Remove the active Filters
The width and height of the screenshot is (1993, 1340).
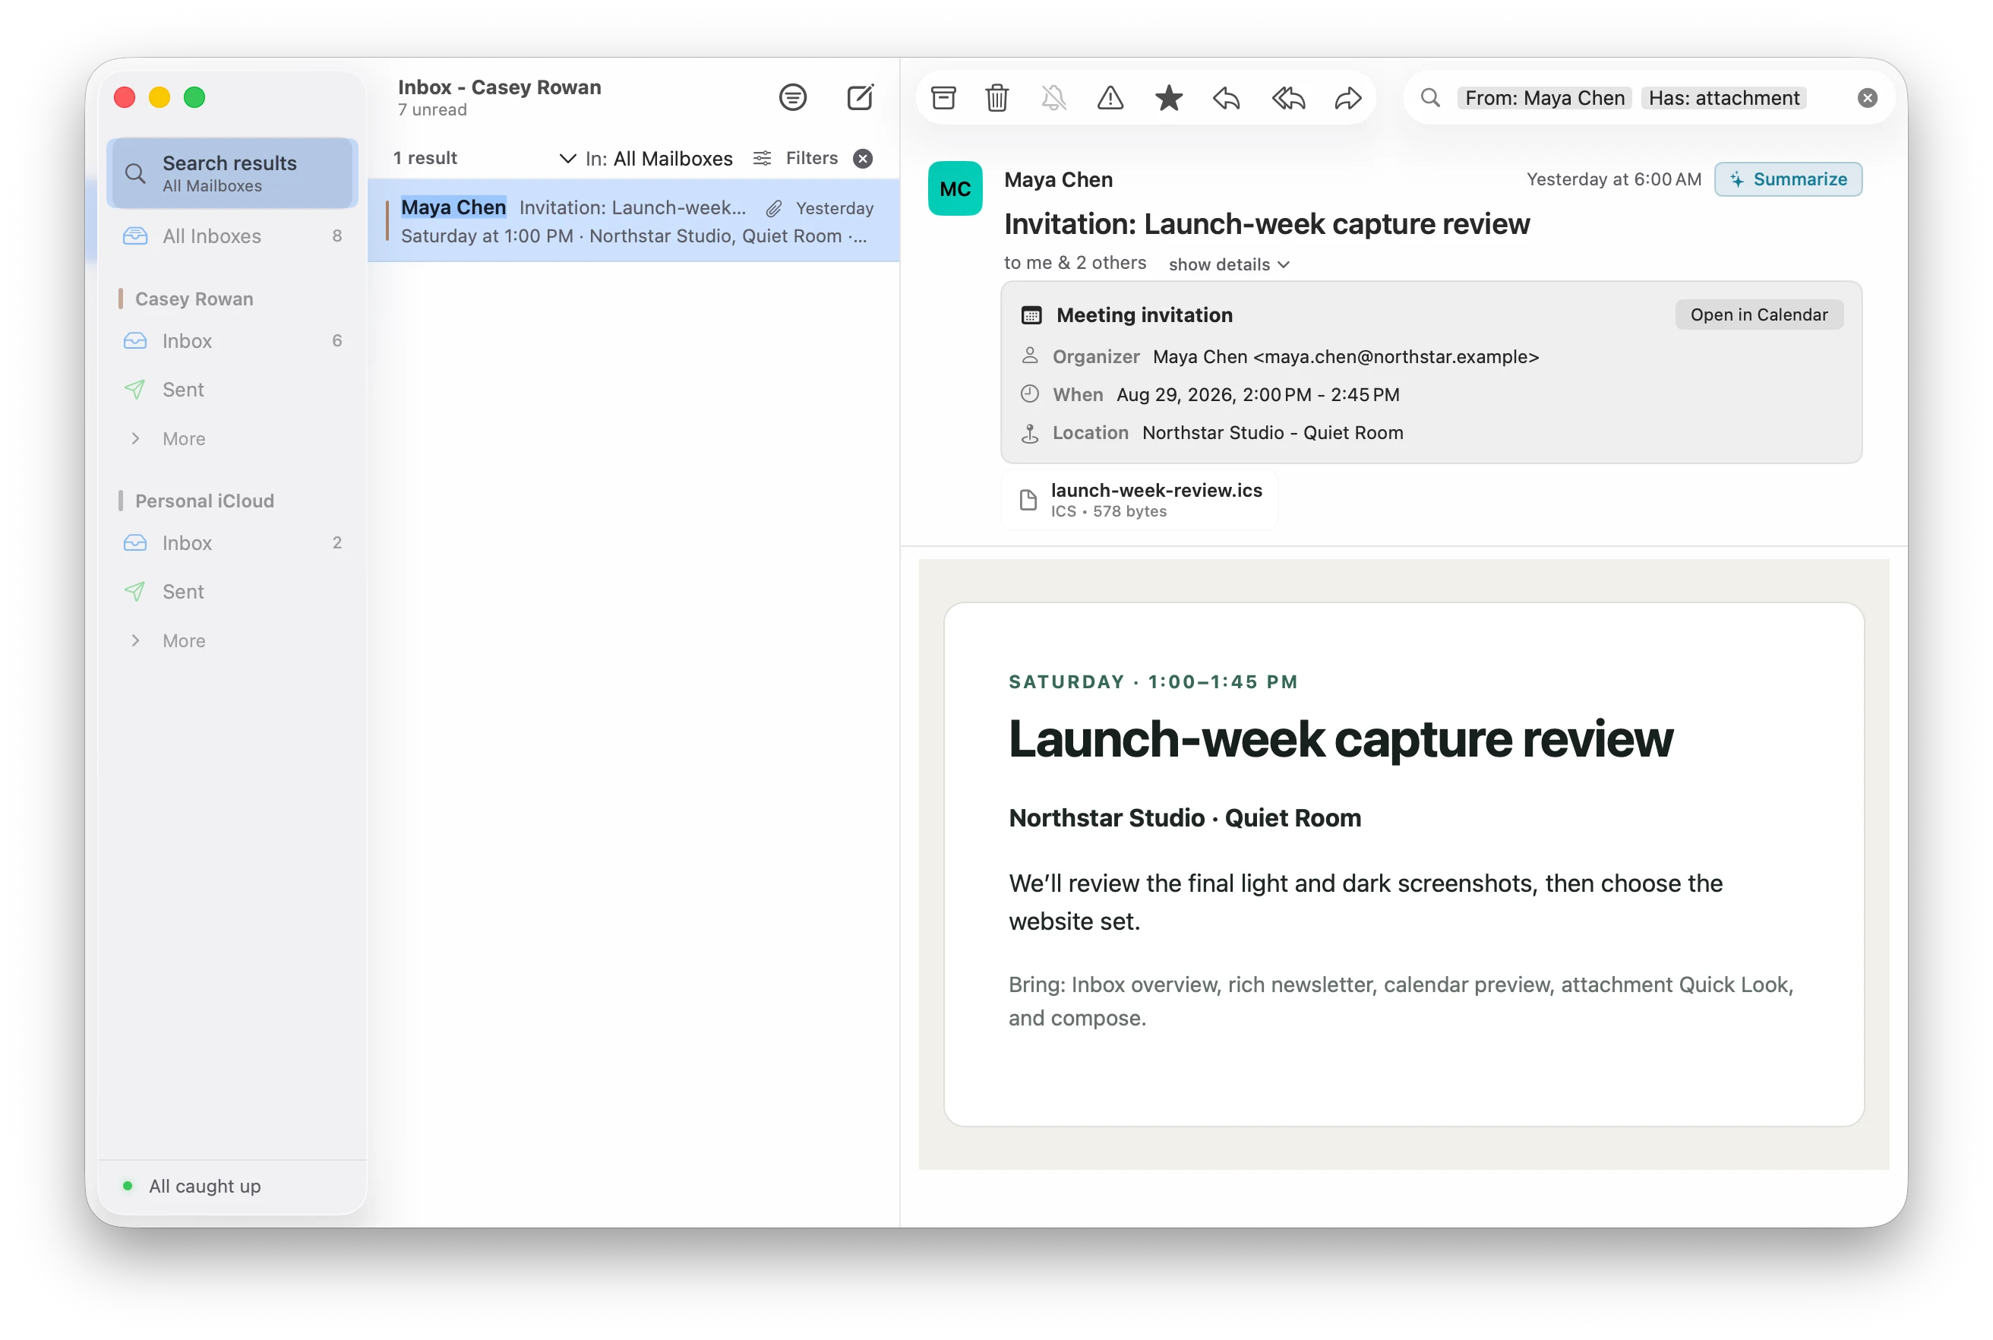(863, 158)
